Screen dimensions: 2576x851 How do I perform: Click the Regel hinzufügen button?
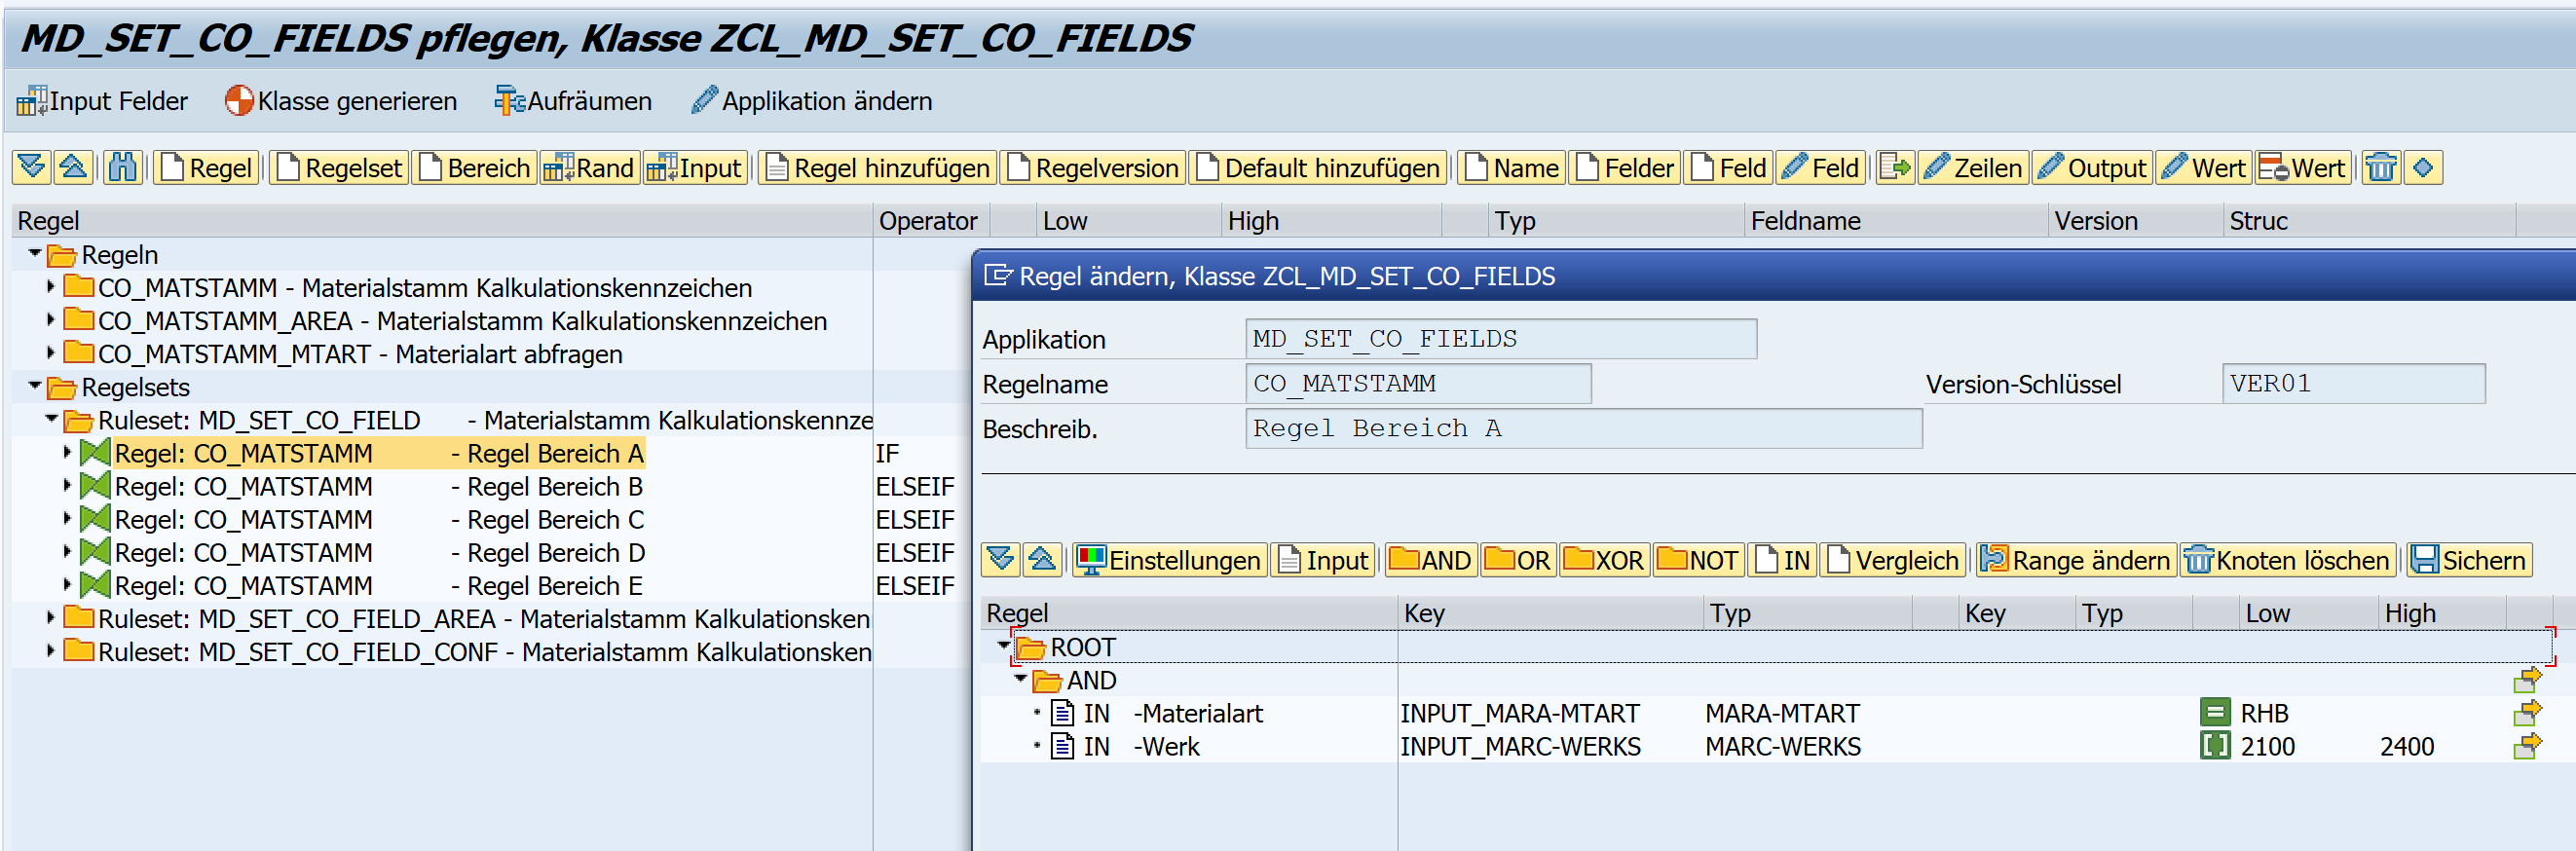877,167
